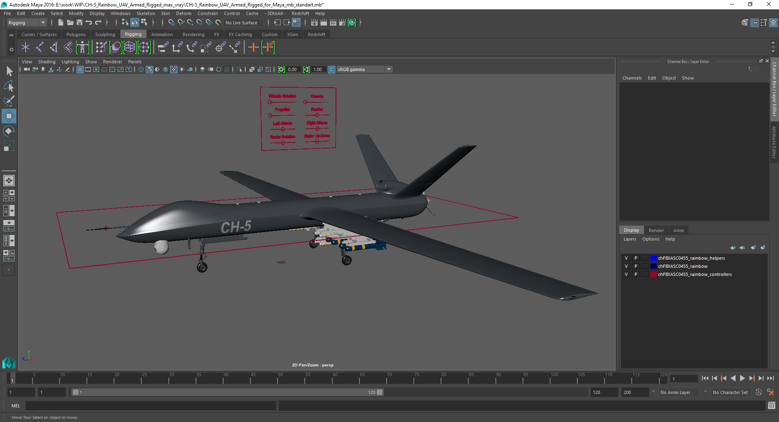The image size is (779, 422).
Task: Toggle visibility V of rainbow_controllers layer
Action: [x=626, y=274]
